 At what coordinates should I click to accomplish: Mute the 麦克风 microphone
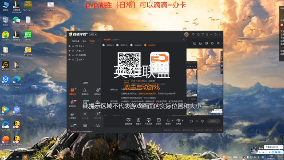click(168, 121)
